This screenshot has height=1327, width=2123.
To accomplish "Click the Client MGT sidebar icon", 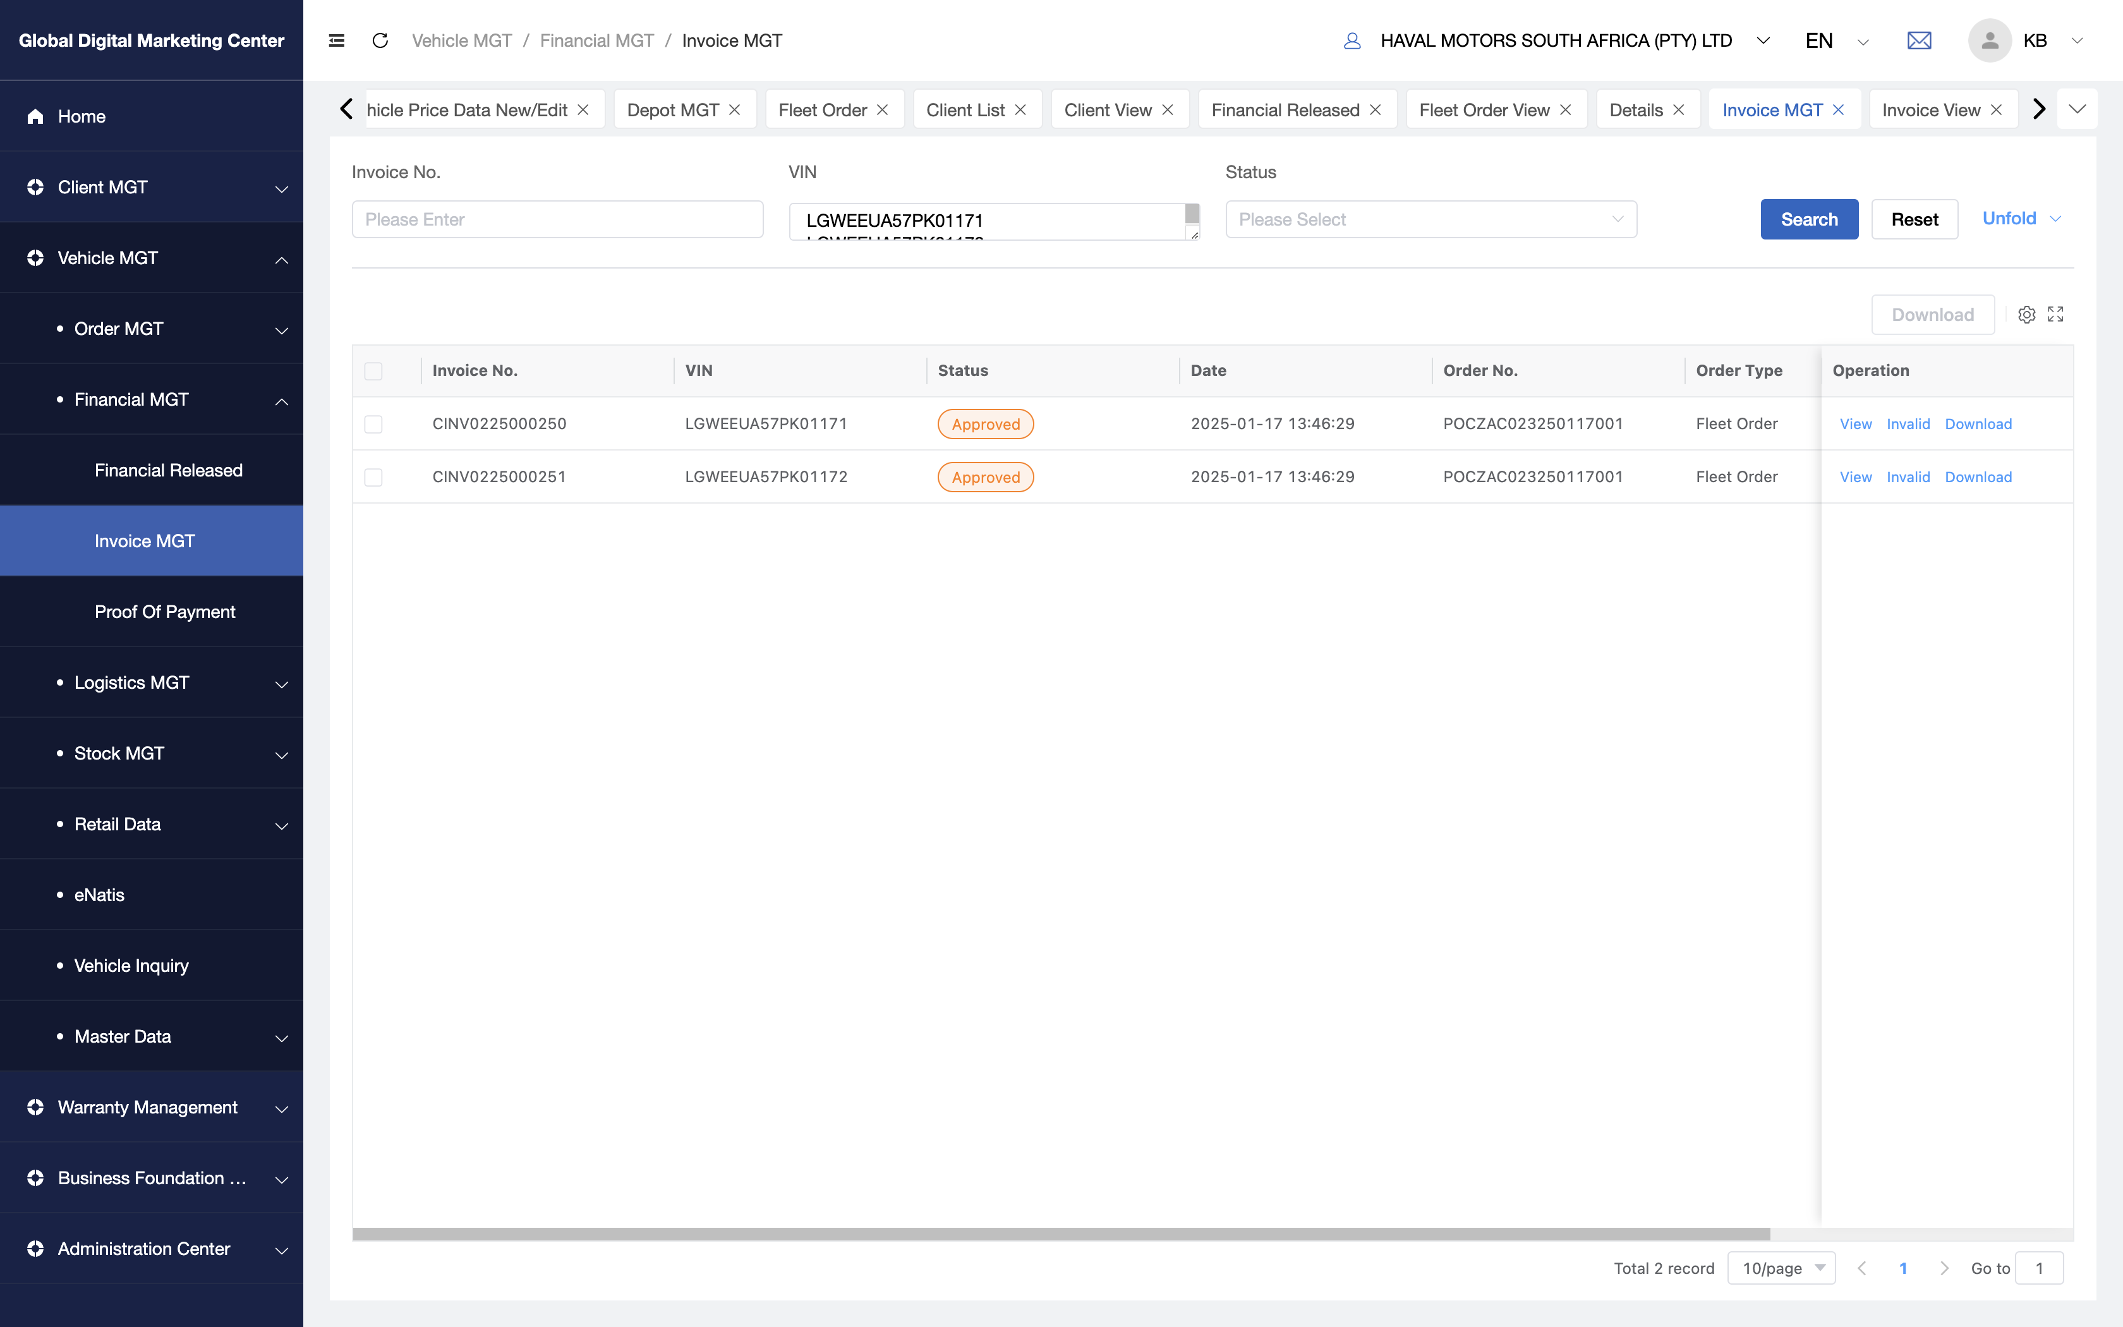I will (x=35, y=187).
